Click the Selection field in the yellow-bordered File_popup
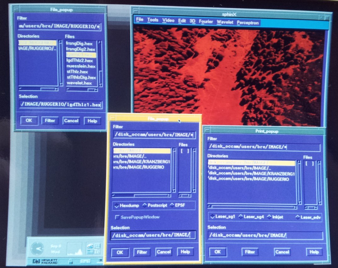338x268 pixels. 153,235
